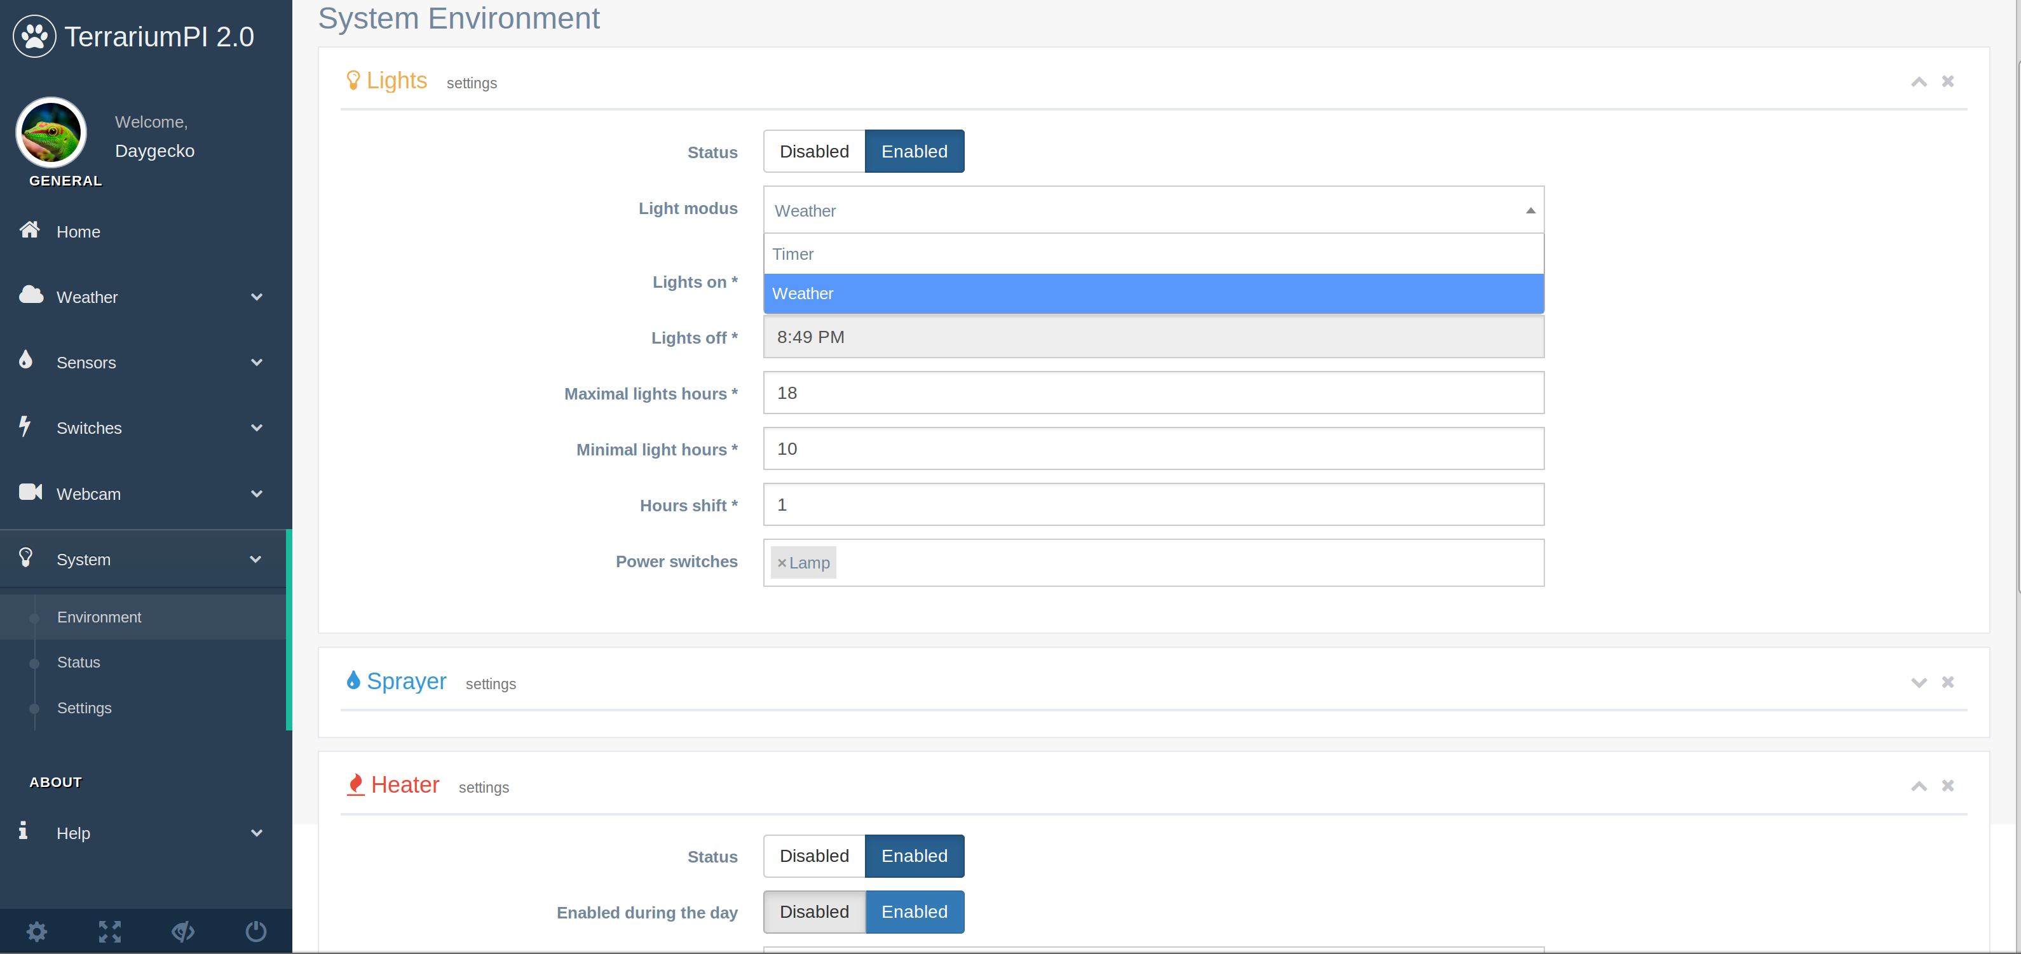Open the Home sidebar item
The image size is (2021, 954).
(x=78, y=232)
